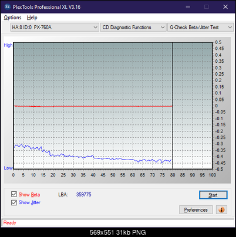Uncheck the Show Jitter checkbox

tap(14, 202)
